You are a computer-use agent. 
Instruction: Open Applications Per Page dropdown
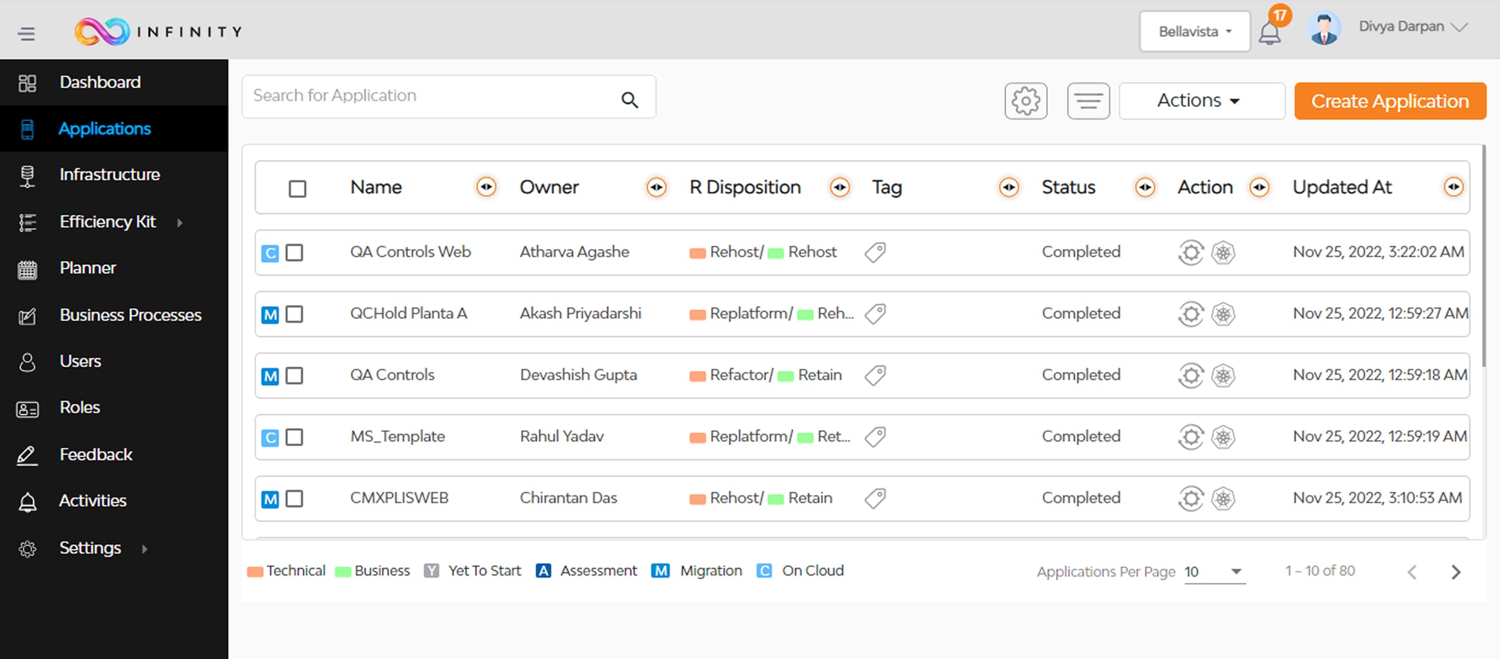(1214, 572)
